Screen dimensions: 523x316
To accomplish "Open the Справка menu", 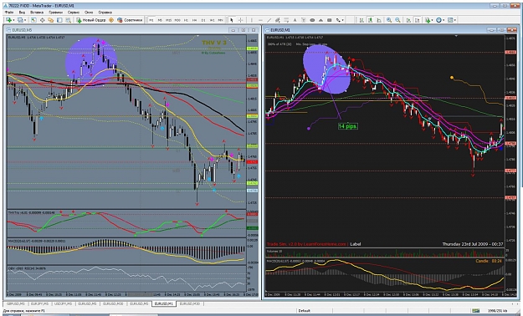I will [105, 12].
